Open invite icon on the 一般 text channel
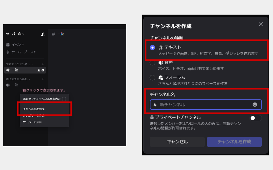 tap(39, 70)
